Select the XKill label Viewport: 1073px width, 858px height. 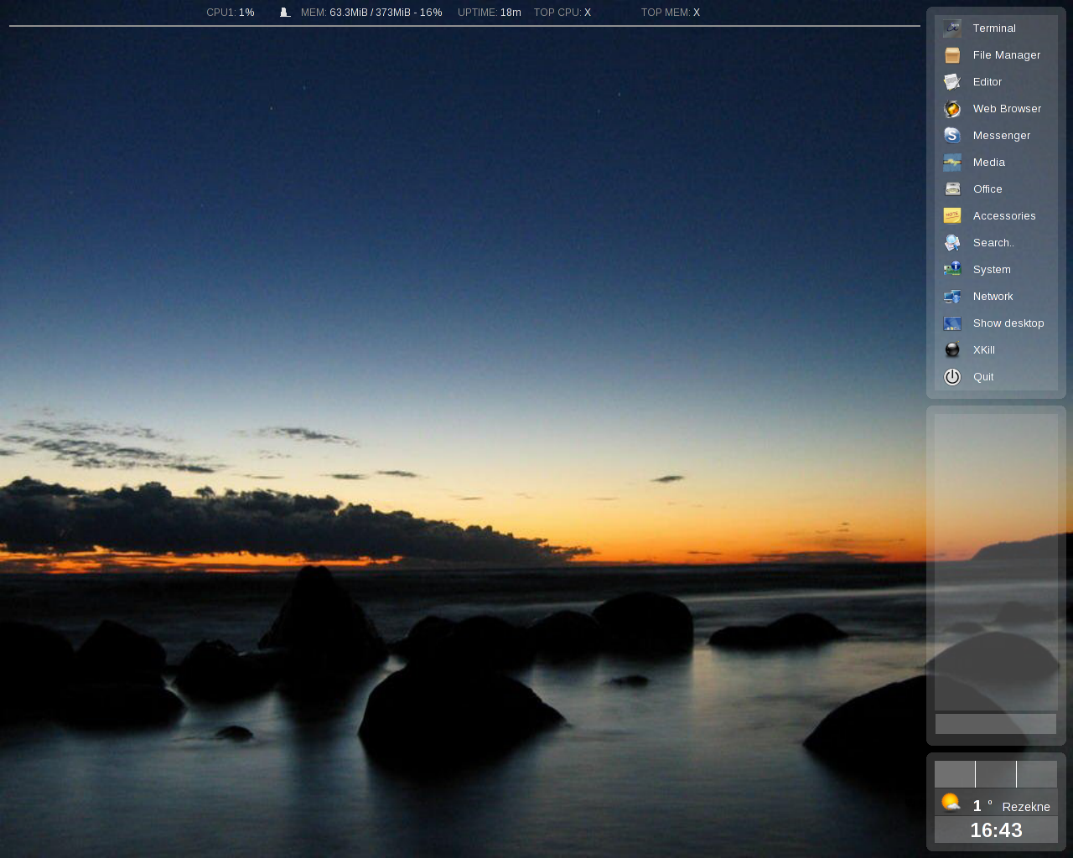click(x=984, y=350)
